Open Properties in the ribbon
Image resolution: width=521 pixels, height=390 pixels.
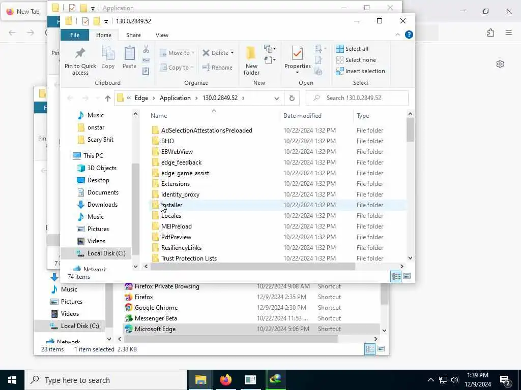coord(297,60)
